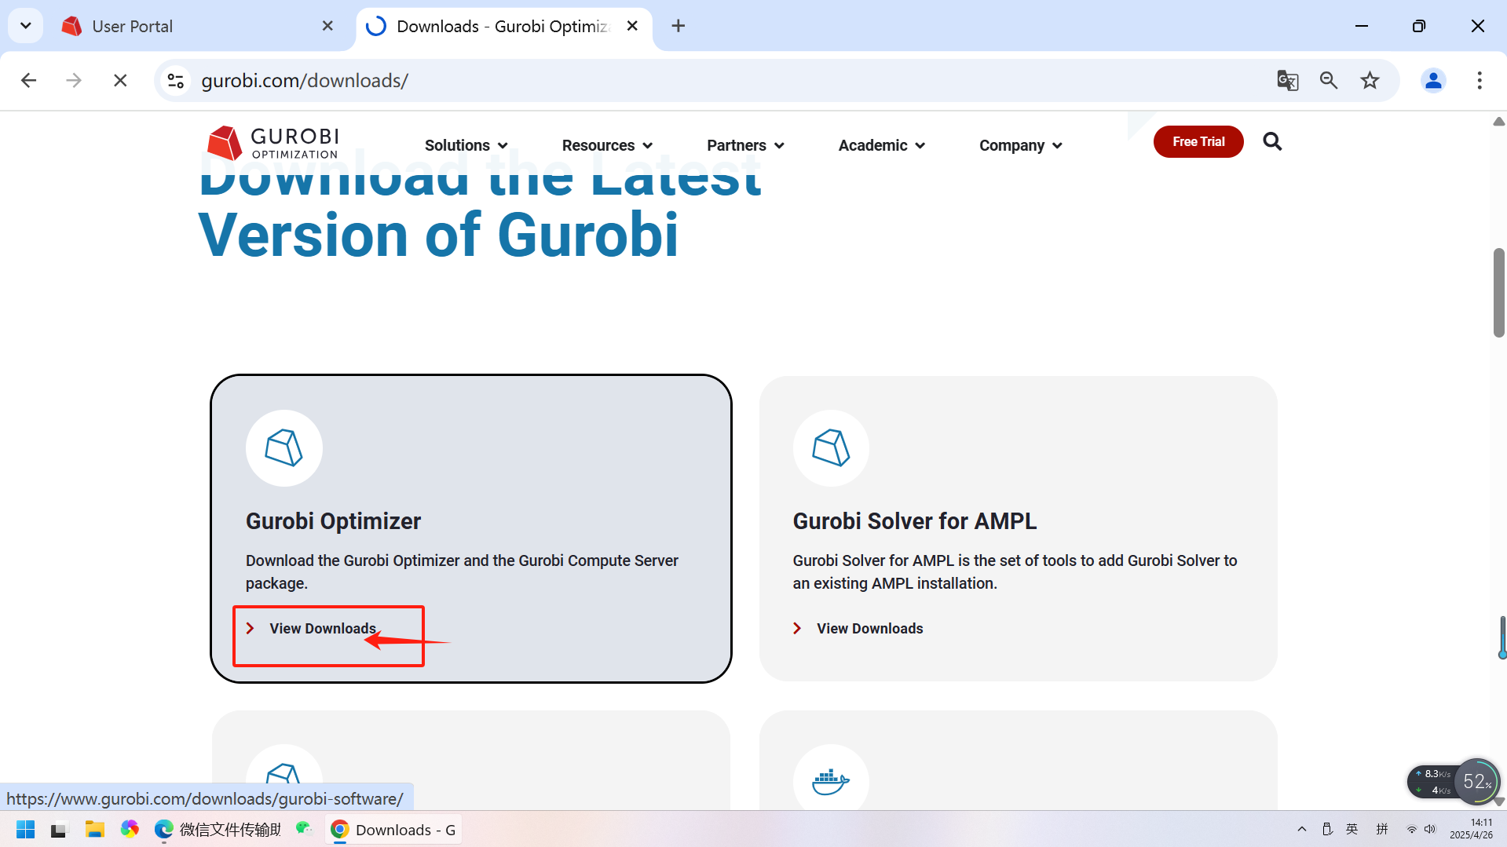Viewport: 1507px width, 847px height.
Task: Click the Chrome Downloads taskbar button
Action: click(x=394, y=830)
